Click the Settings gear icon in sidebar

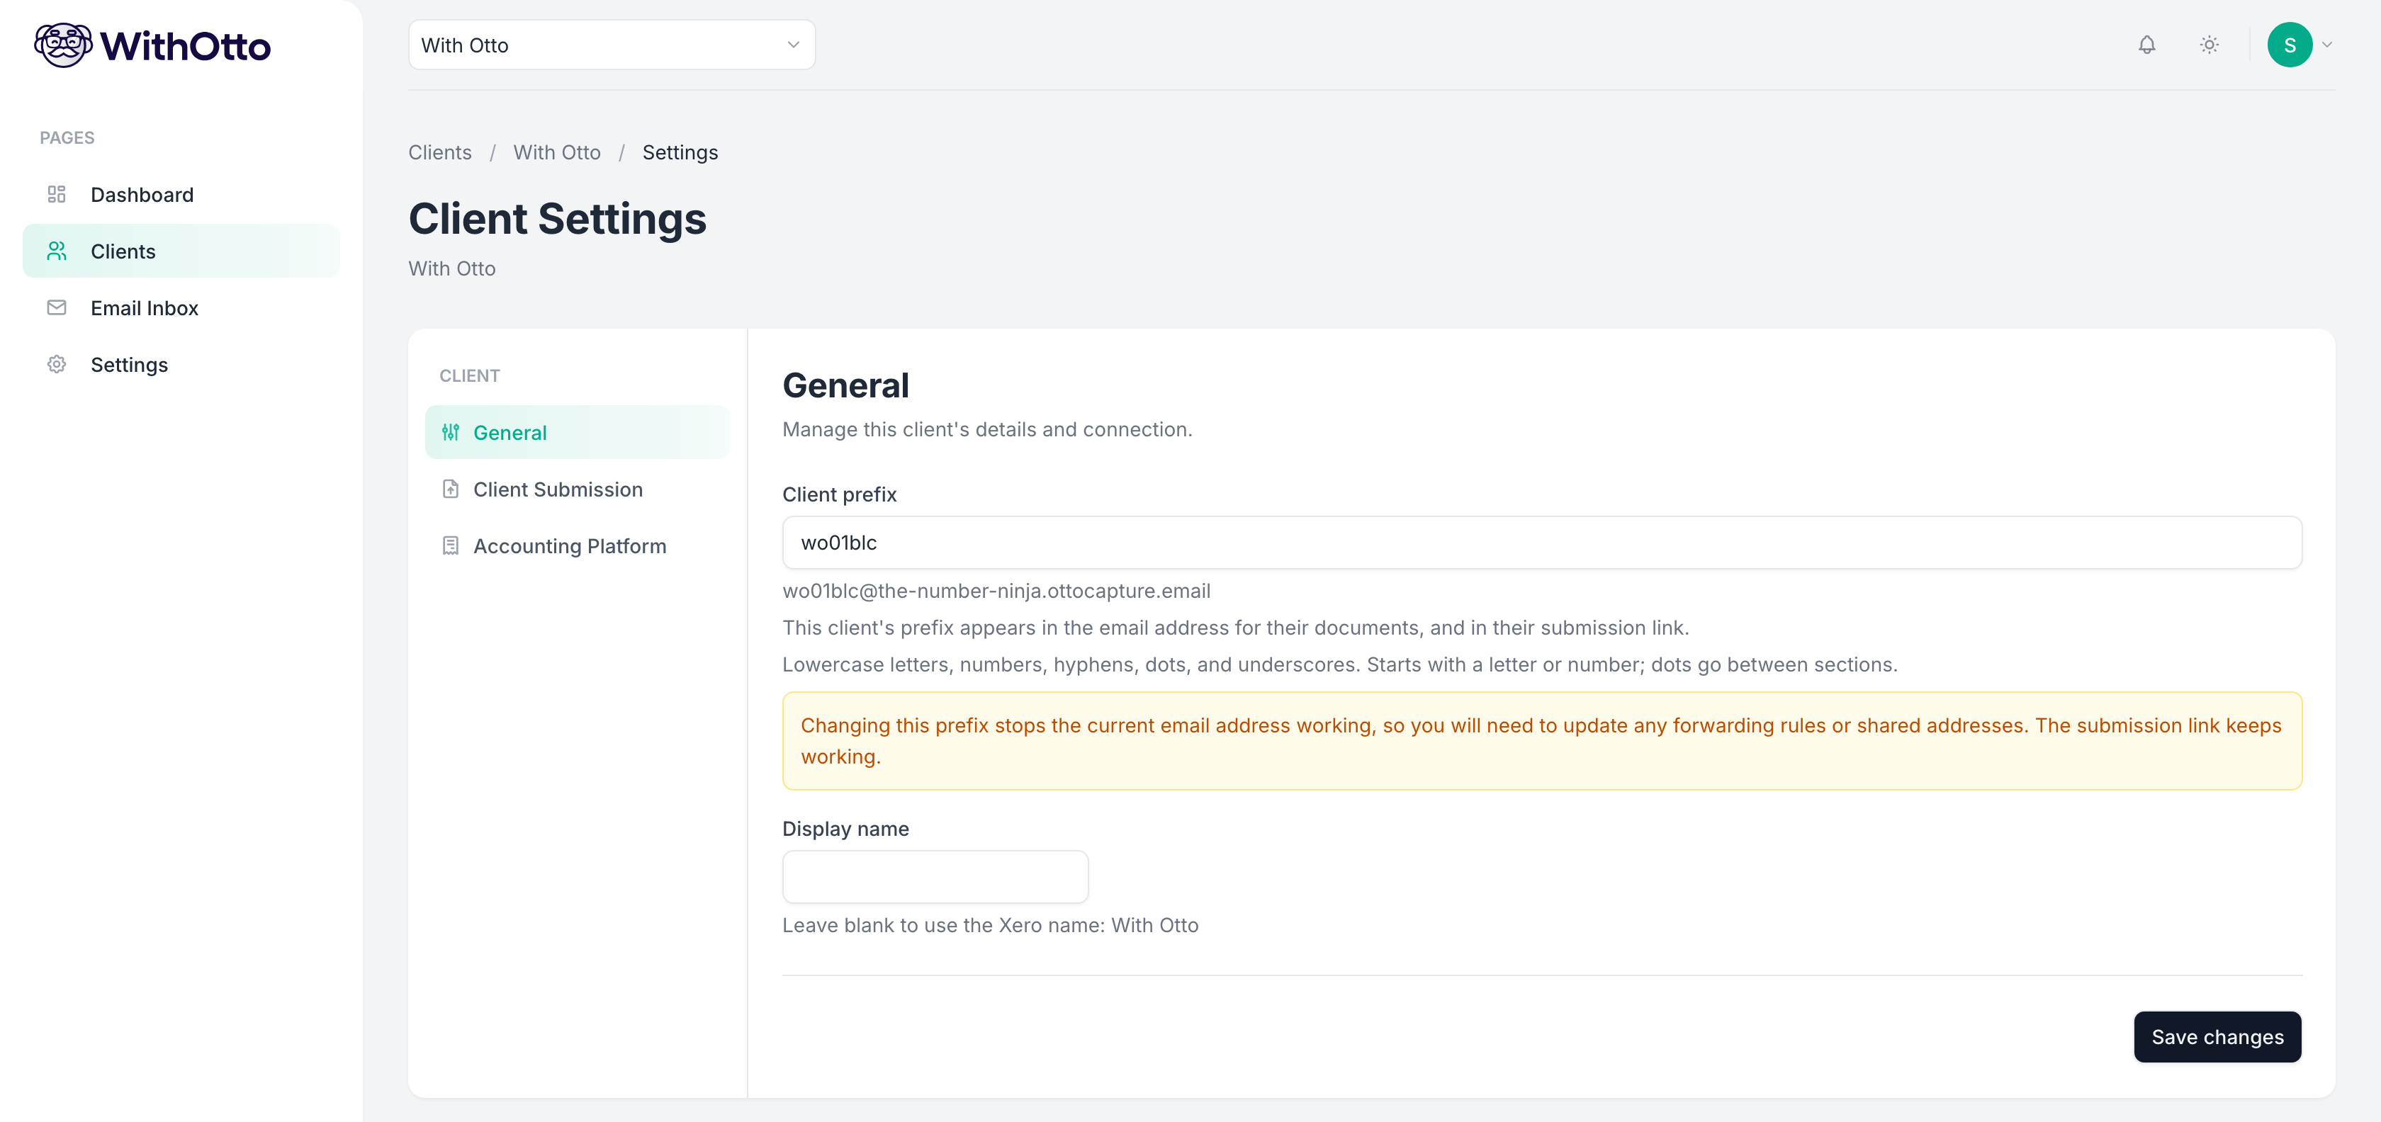(57, 364)
